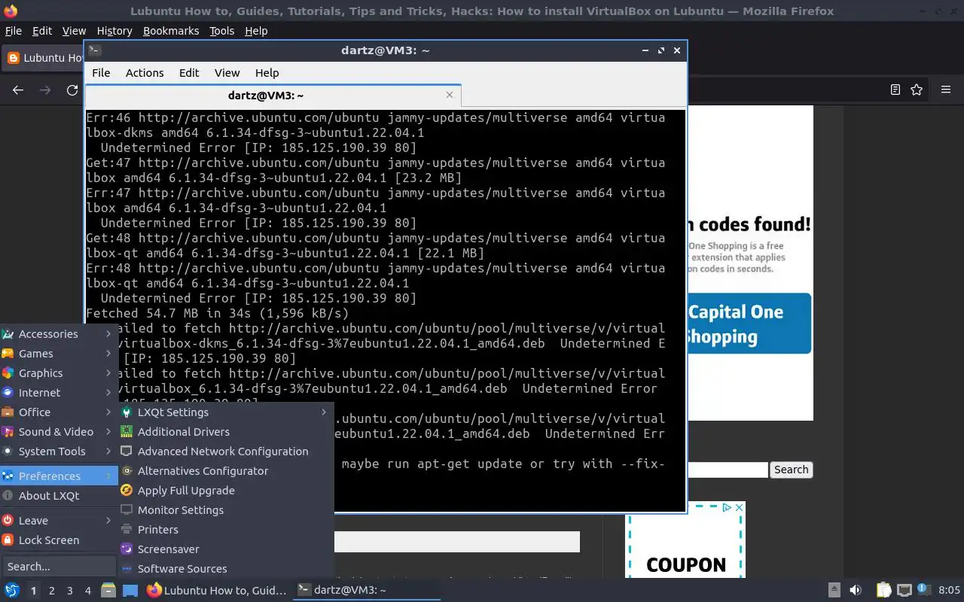Click the Monitor Settings display icon

pos(127,509)
